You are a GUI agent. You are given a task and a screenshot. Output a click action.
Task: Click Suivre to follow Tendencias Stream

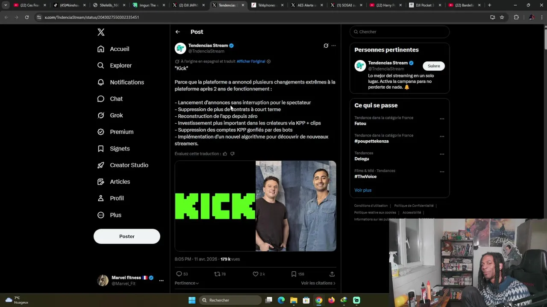click(x=434, y=66)
